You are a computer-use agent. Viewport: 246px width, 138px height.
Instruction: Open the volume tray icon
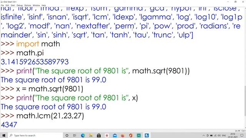click(219, 135)
